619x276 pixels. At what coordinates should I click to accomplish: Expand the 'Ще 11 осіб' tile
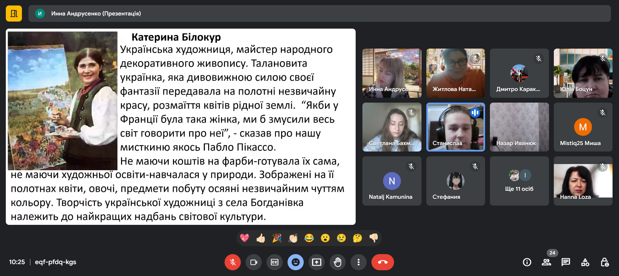tap(519, 181)
